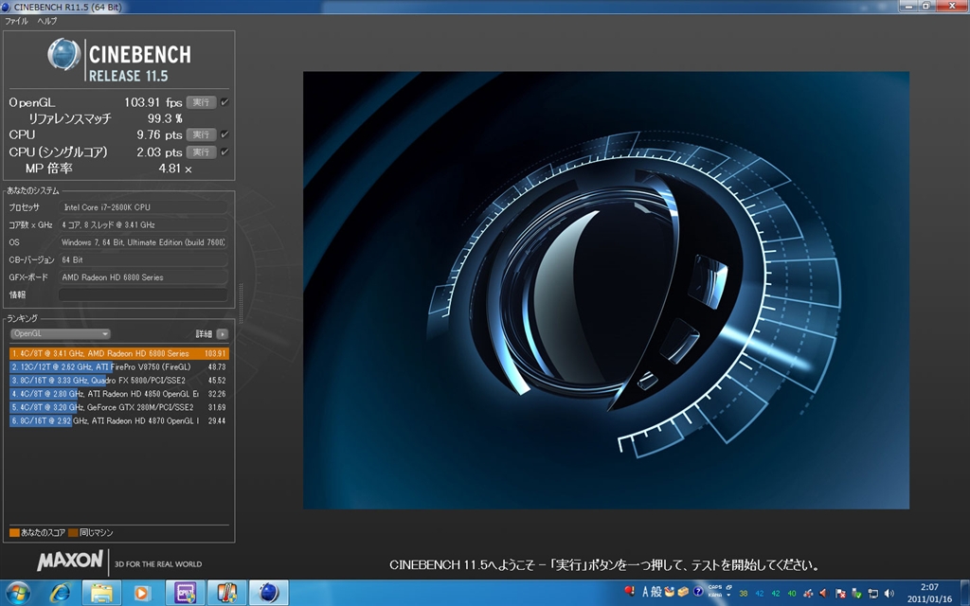Click the CINEBENCH title bar app icon
970x606 pixels.
6,7
